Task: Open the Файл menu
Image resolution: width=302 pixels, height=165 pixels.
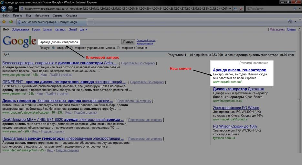Action: click(x=6, y=16)
